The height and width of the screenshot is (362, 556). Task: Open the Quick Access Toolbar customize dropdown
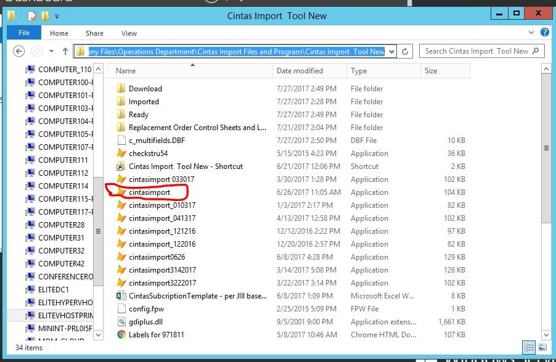56,16
